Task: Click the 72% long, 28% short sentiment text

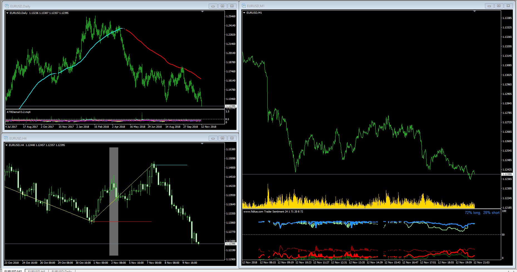Action: point(482,212)
